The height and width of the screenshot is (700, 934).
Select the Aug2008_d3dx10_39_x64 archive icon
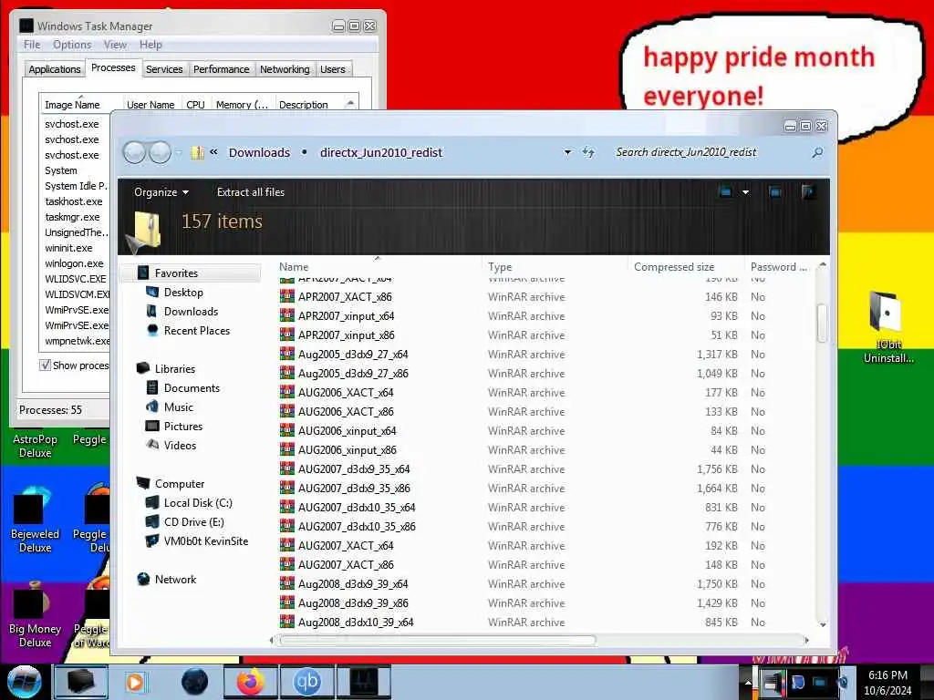(x=287, y=622)
